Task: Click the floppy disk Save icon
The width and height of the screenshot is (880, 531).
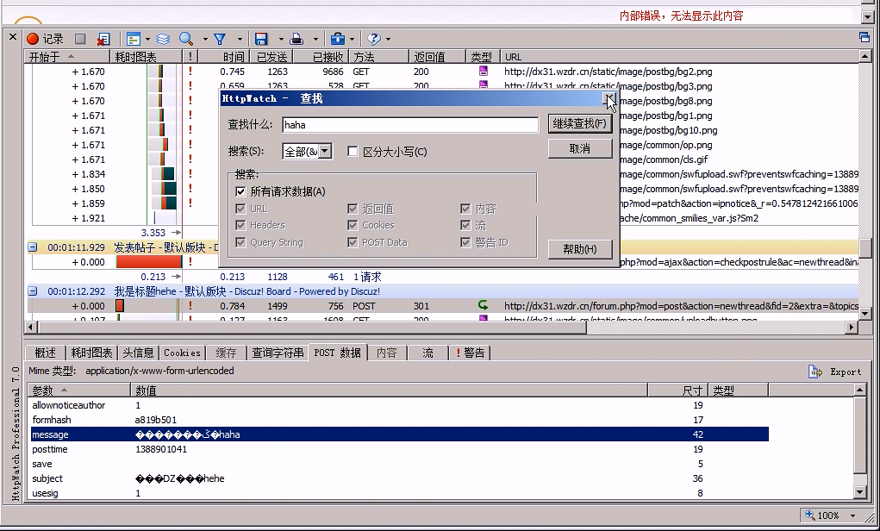Action: (261, 39)
